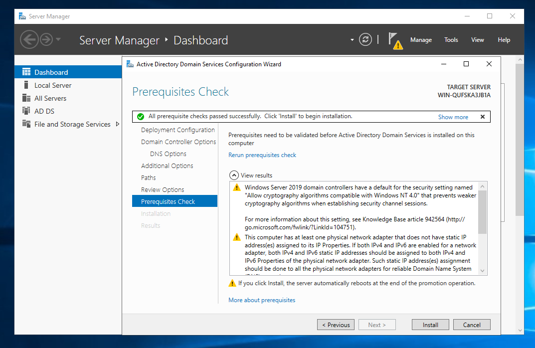The width and height of the screenshot is (535, 348).
Task: Click warning icon beside Windows Server 2019 message
Action: 236,187
